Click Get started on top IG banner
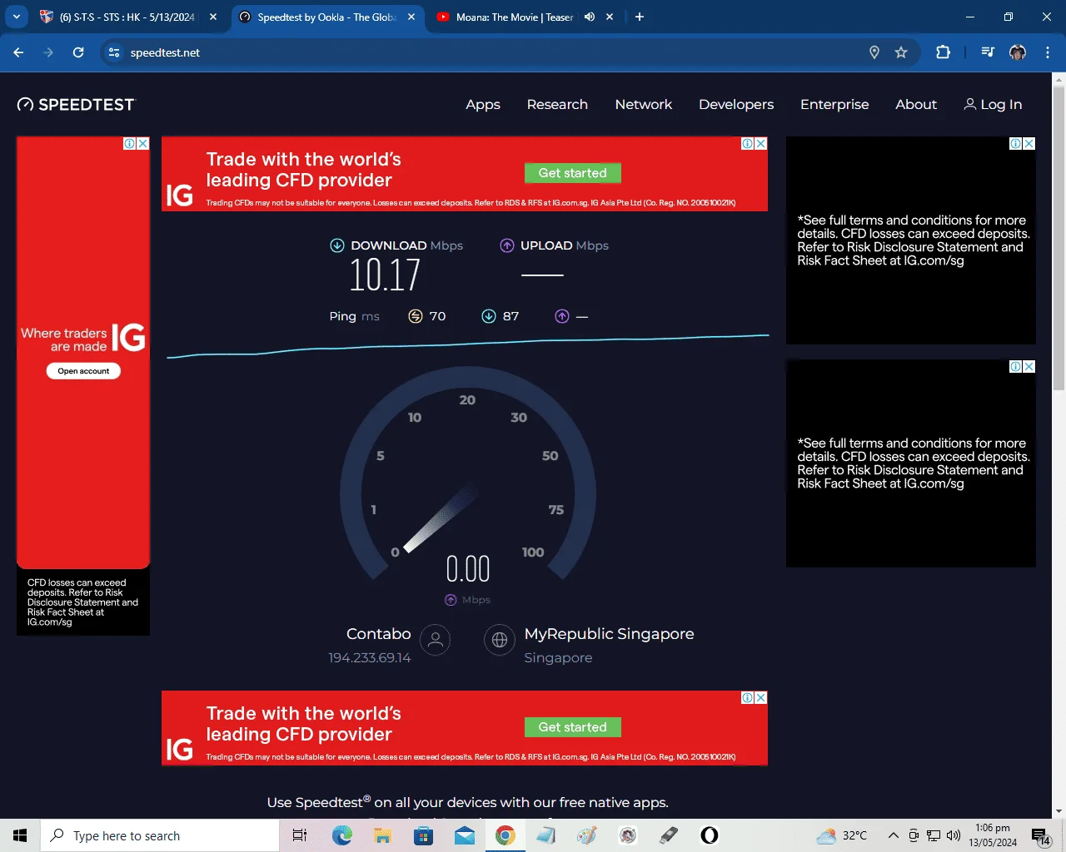This screenshot has width=1066, height=852. pyautogui.click(x=573, y=173)
